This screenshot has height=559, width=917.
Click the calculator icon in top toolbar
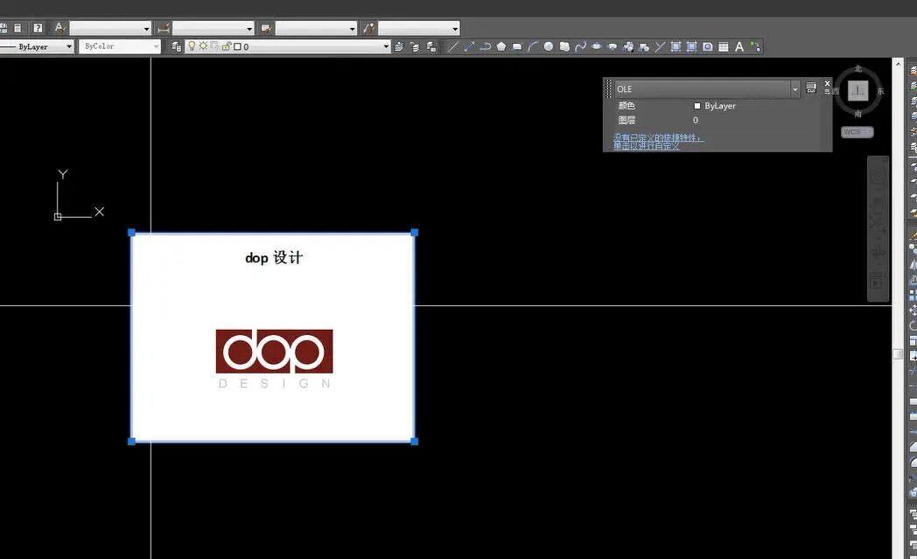(x=18, y=27)
